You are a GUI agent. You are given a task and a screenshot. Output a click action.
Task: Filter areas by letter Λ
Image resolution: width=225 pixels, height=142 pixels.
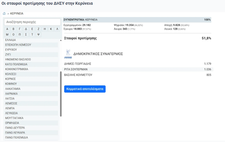pos(57,29)
